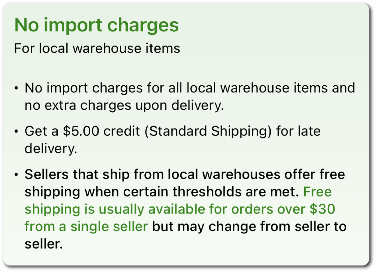The height and width of the screenshot is (272, 376).
Task: Click the green "from a single seller" text
Action: 86,227
